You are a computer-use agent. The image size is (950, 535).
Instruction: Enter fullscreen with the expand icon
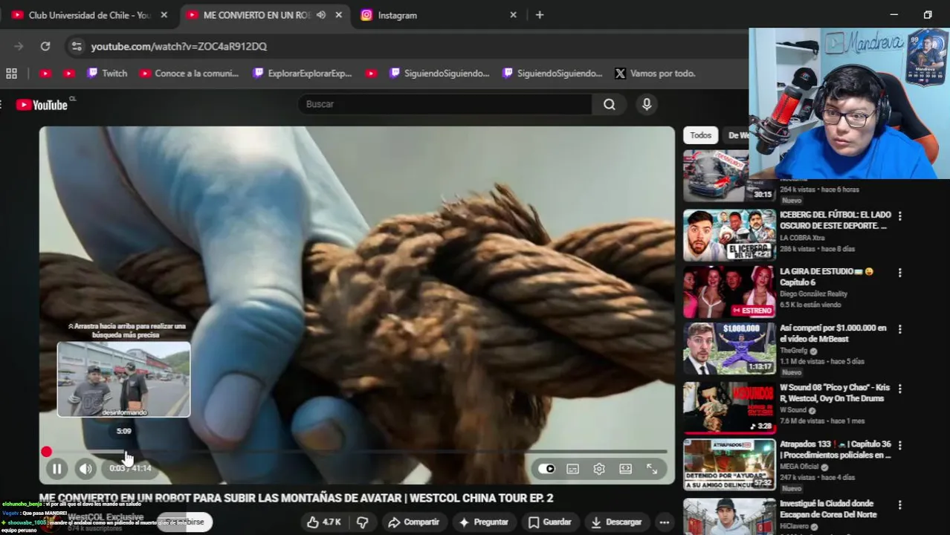pos(652,469)
